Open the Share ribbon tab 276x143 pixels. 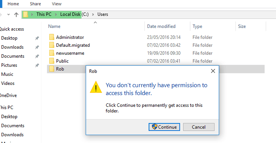pos(35,4)
